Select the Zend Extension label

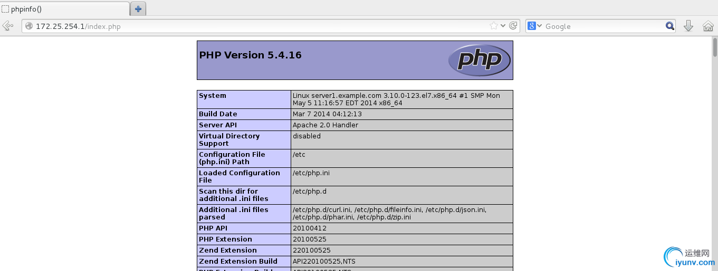pyautogui.click(x=228, y=250)
